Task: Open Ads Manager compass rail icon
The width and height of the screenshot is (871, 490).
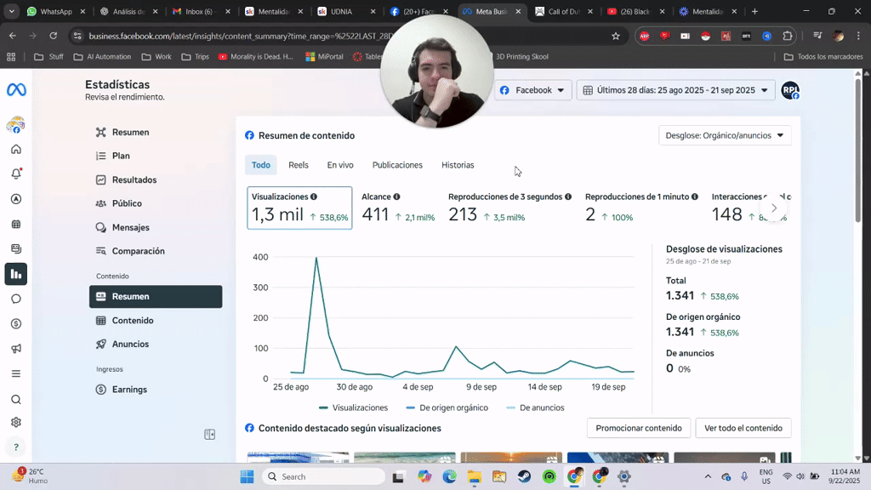Action: [16, 199]
